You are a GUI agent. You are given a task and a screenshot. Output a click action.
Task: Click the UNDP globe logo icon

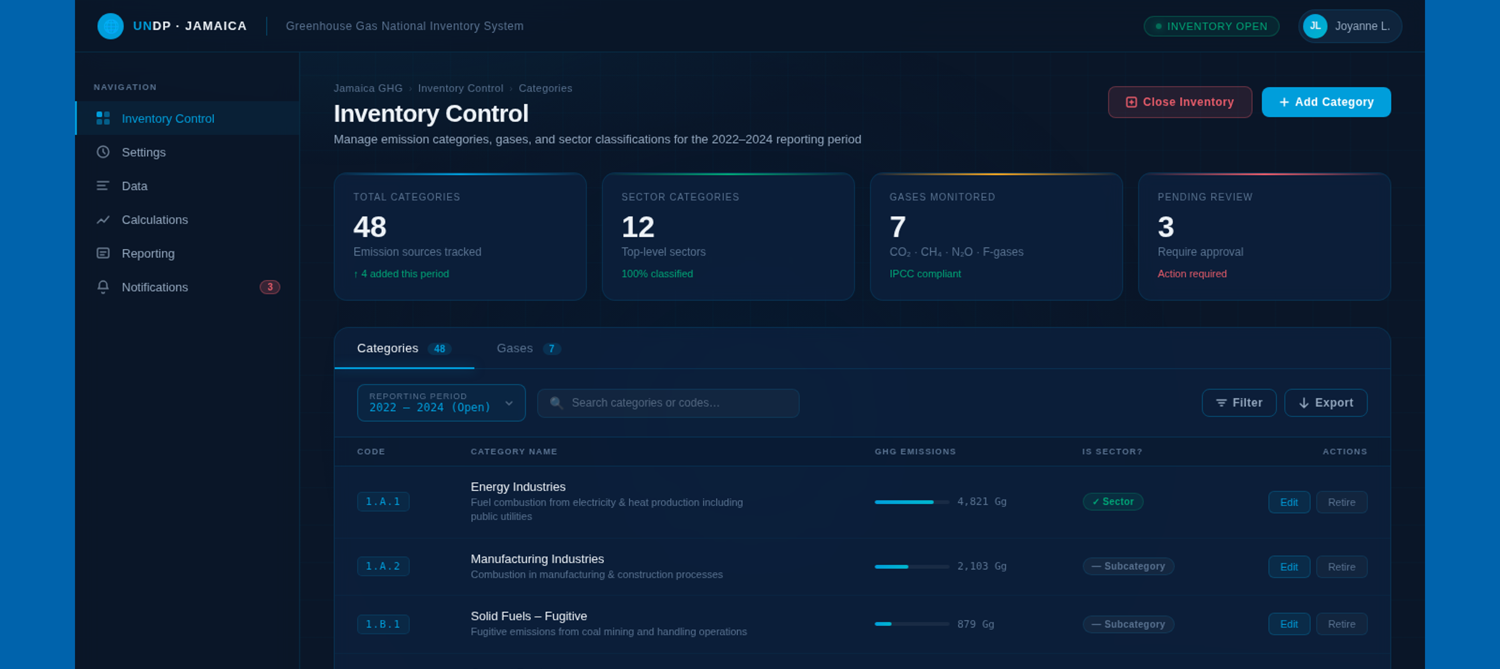(110, 26)
